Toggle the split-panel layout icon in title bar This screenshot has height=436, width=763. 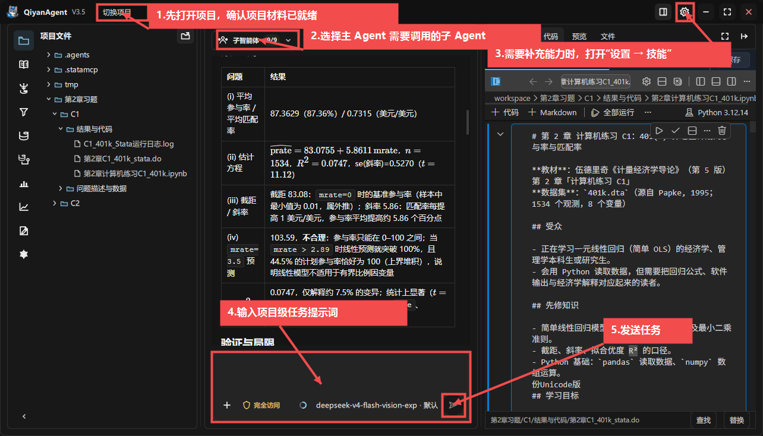coord(663,12)
